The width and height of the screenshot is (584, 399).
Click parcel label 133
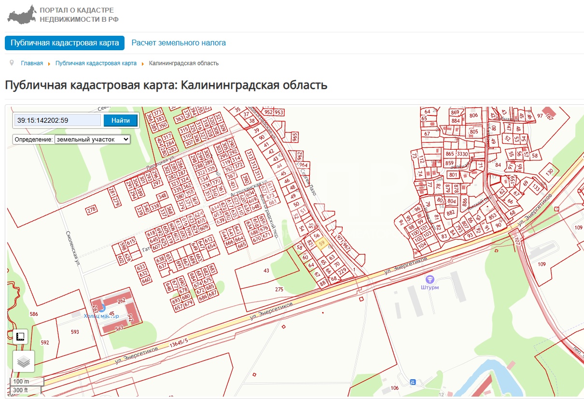click(536, 187)
